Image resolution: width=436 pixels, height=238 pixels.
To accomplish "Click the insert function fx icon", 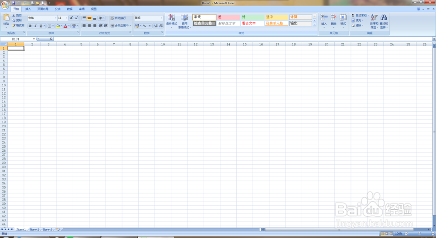I will [51, 39].
